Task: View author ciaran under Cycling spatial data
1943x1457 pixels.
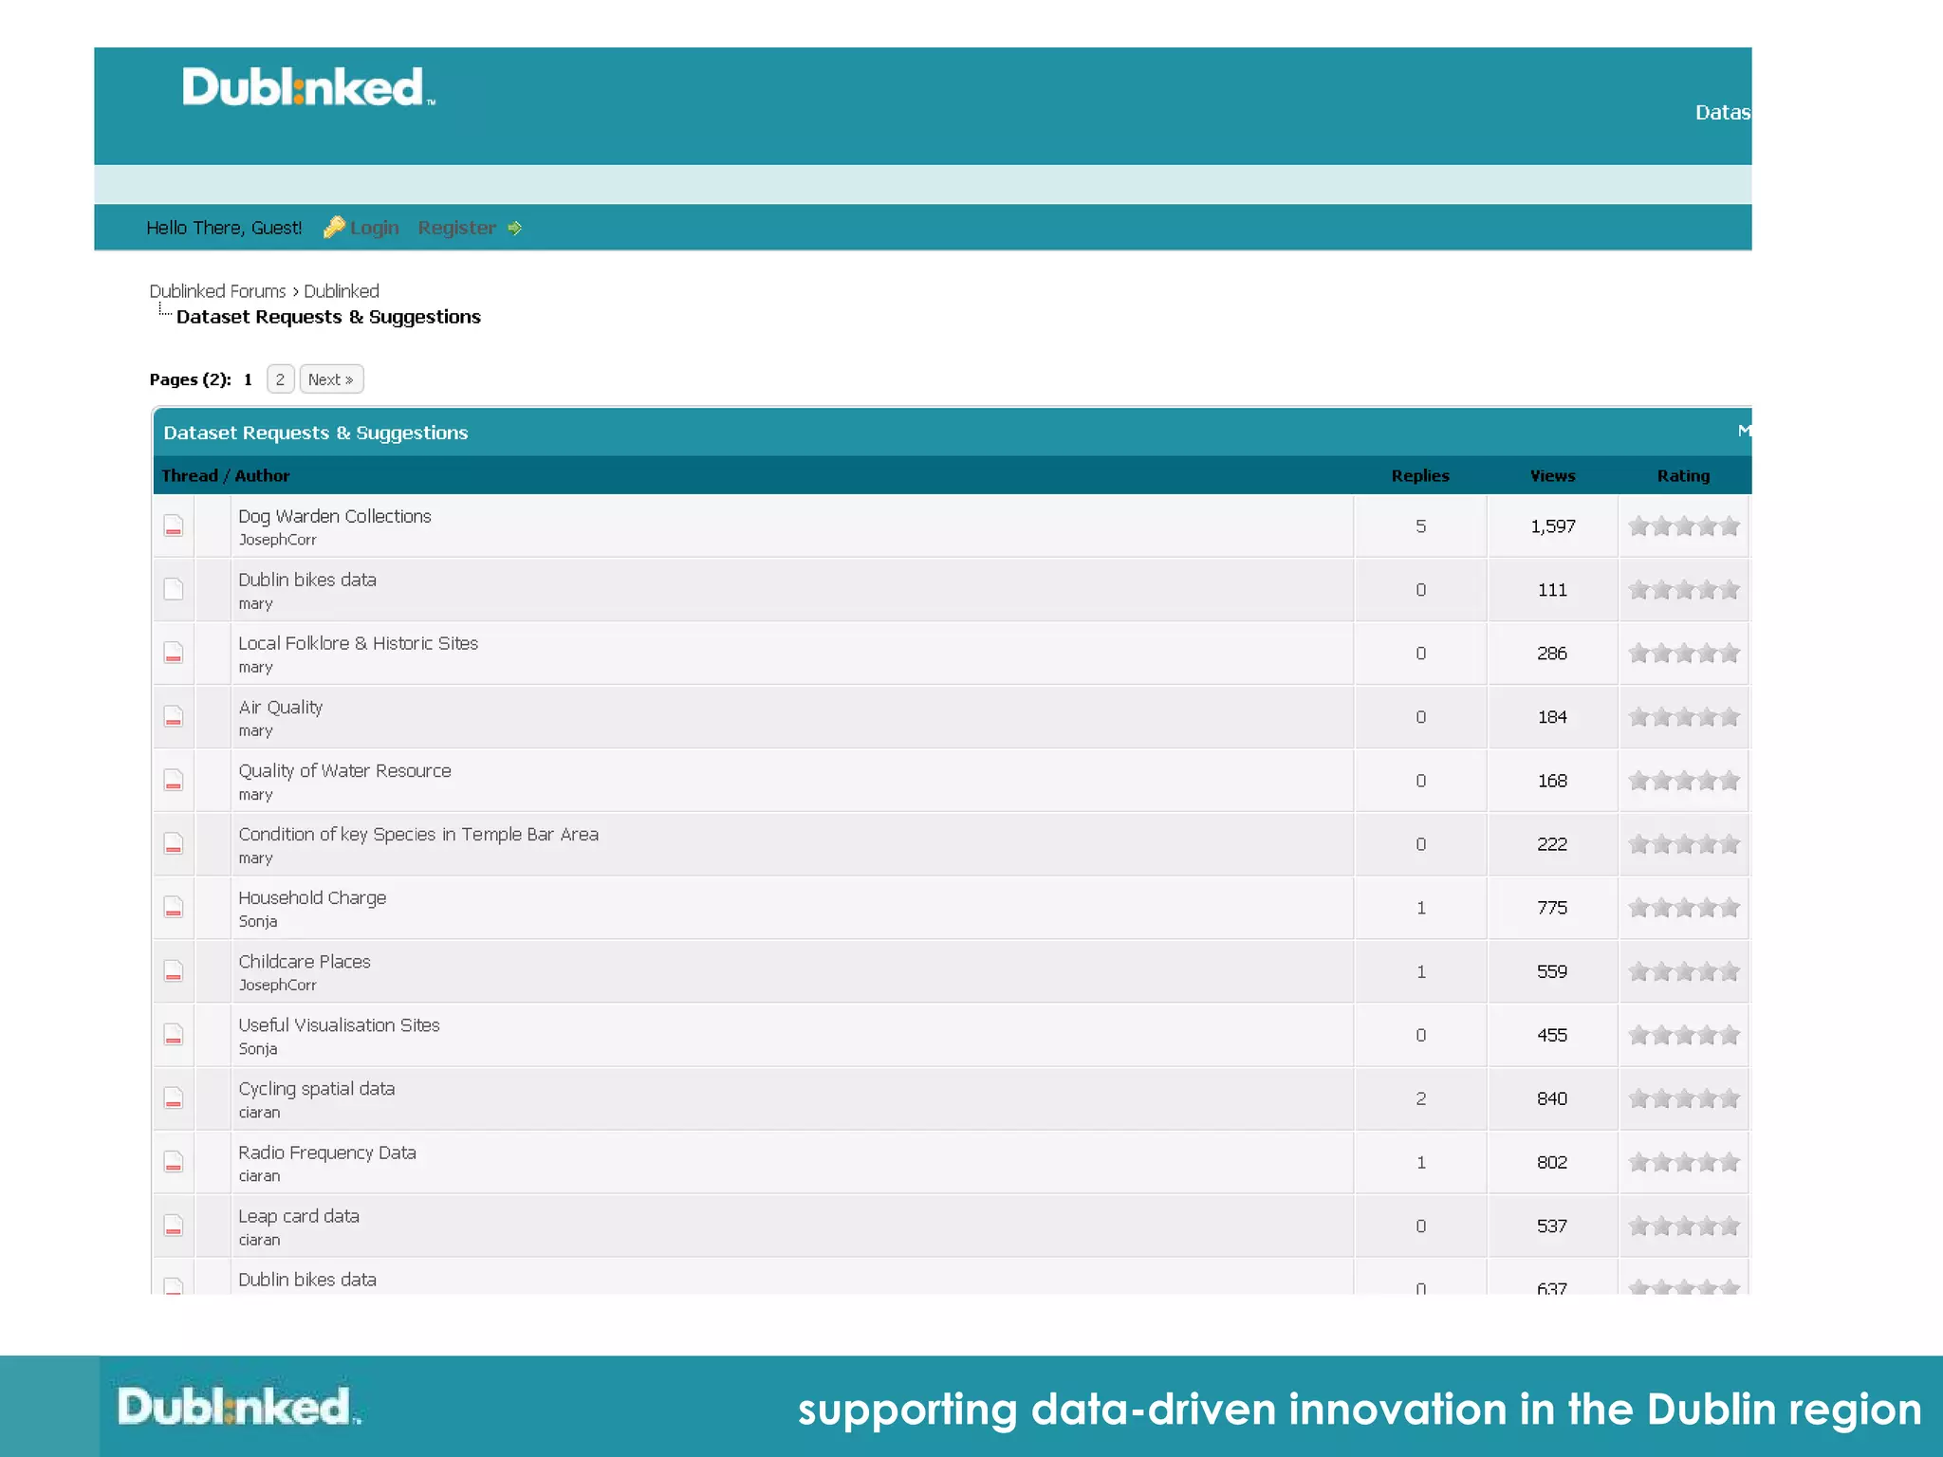Action: tap(259, 1113)
